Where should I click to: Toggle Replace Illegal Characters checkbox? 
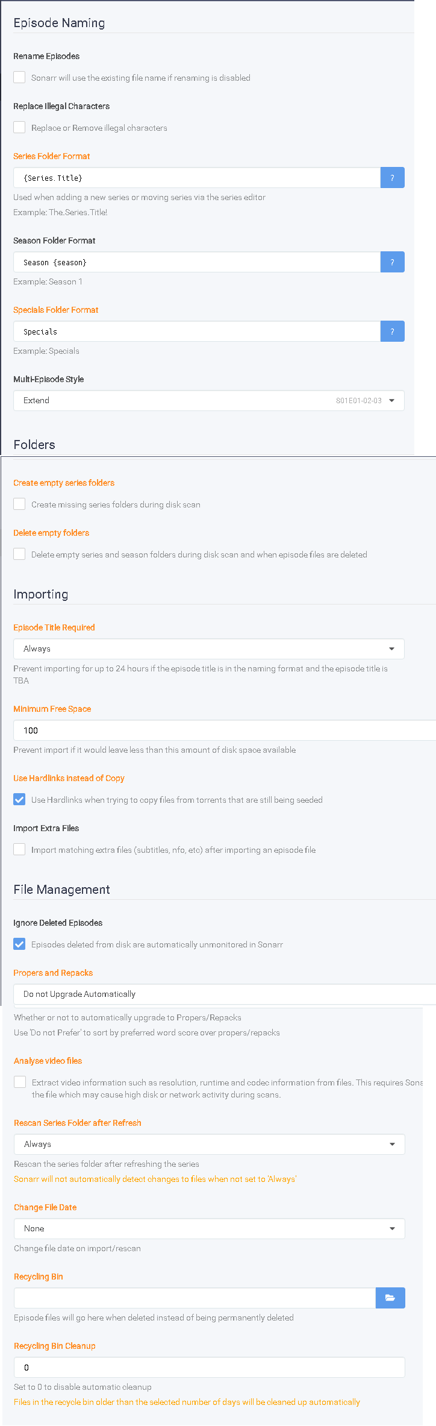20,127
